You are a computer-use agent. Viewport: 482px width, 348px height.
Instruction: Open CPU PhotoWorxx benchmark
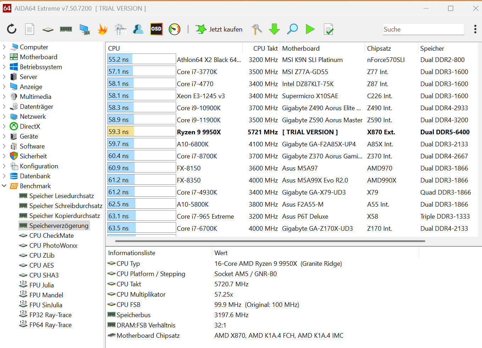point(53,245)
